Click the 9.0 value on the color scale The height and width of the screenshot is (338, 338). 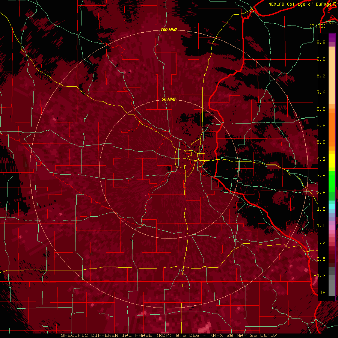pyautogui.click(x=321, y=59)
